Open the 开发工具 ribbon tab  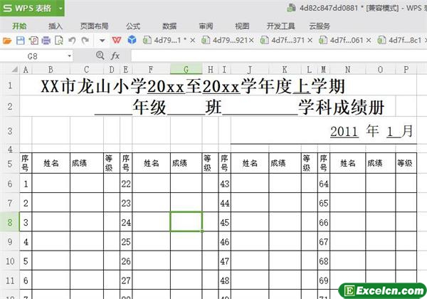click(281, 26)
